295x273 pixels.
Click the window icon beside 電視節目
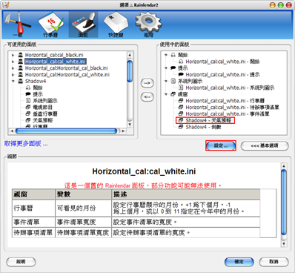pos(28,108)
